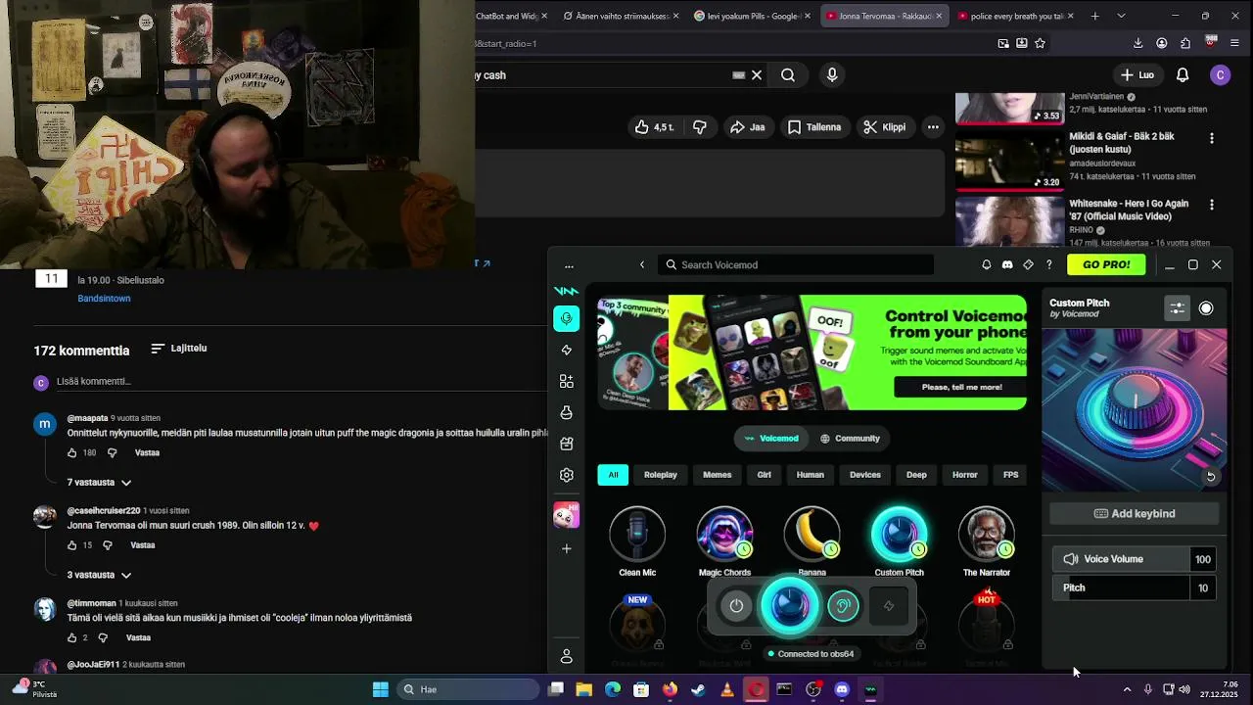
Task: Expand 3 replies under caseihcruiser220's comment
Action: click(x=99, y=575)
